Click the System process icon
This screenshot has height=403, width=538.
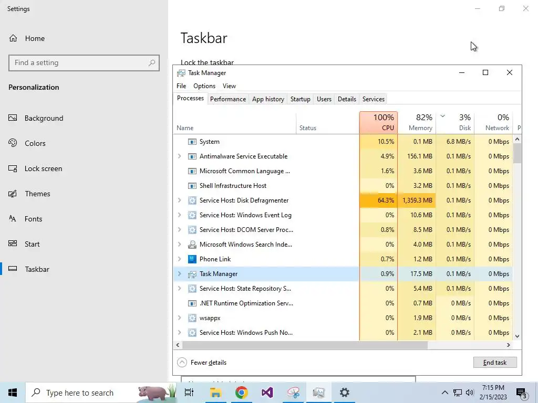tap(192, 142)
